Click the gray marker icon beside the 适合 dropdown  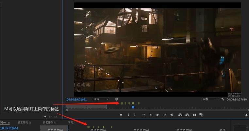coord(116,99)
